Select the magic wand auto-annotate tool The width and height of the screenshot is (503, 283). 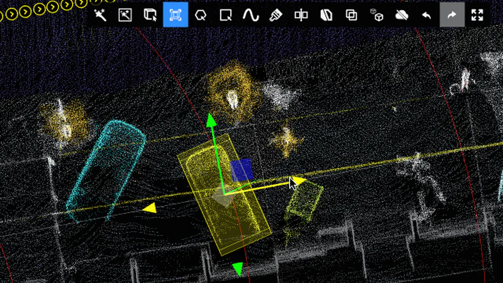[x=100, y=15]
